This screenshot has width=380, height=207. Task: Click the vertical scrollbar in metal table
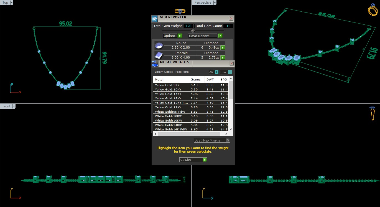[231, 90]
